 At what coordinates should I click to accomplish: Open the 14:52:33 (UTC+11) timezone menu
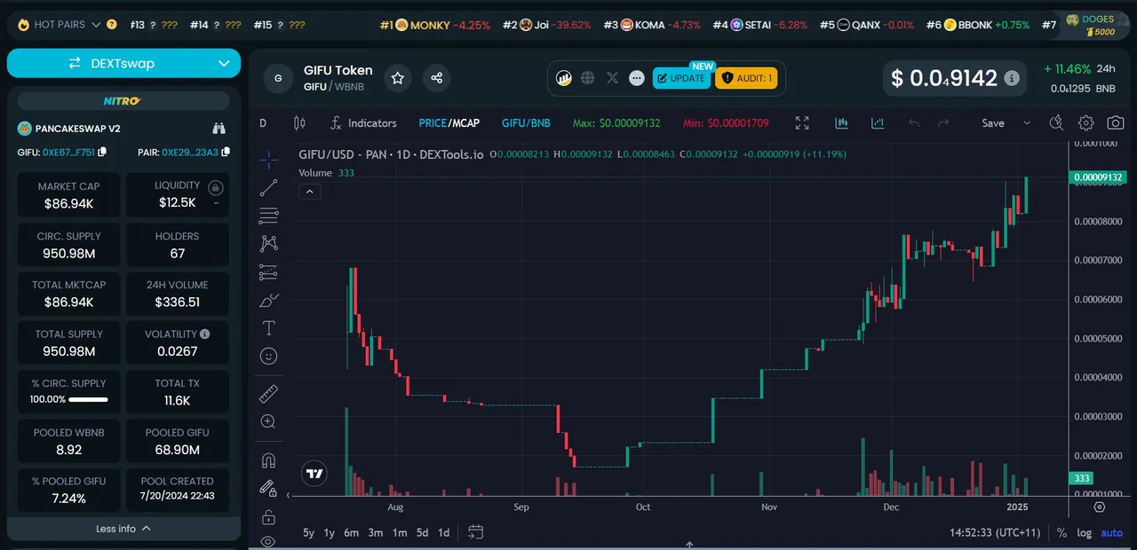[995, 533]
